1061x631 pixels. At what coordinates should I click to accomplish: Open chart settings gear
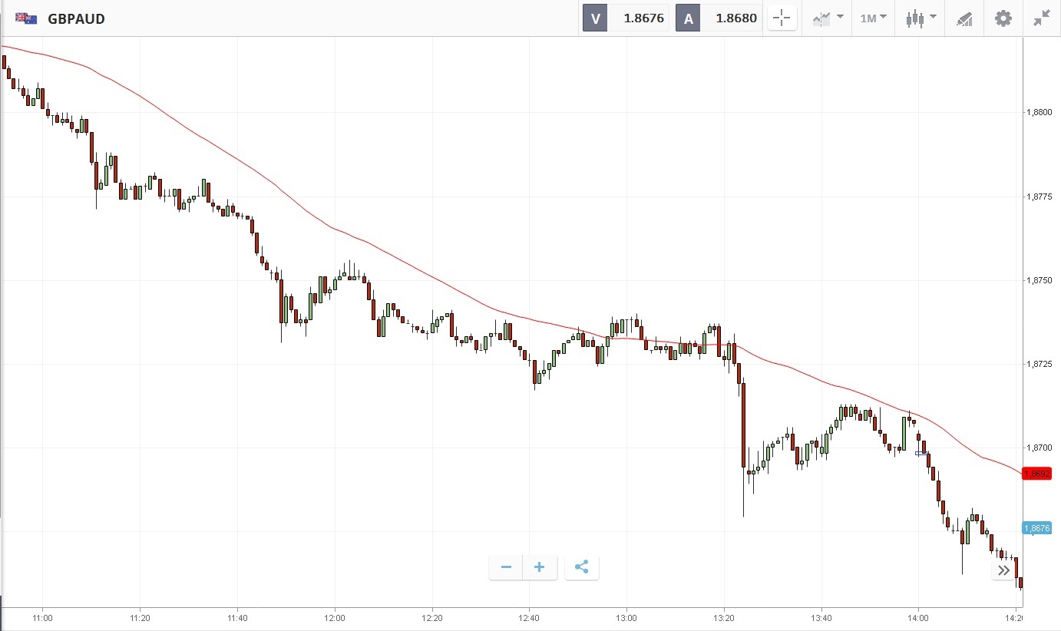click(x=1003, y=18)
